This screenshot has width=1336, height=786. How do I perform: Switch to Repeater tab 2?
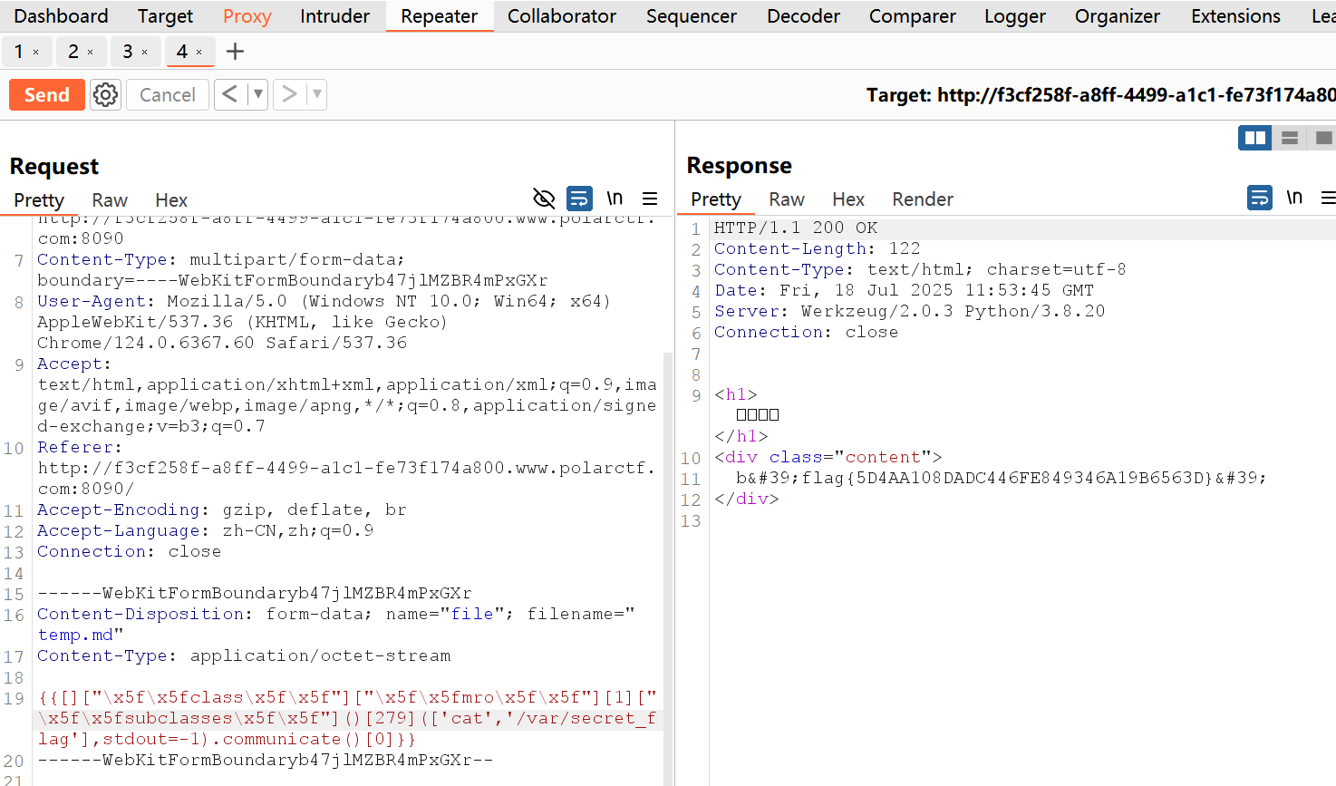click(73, 52)
